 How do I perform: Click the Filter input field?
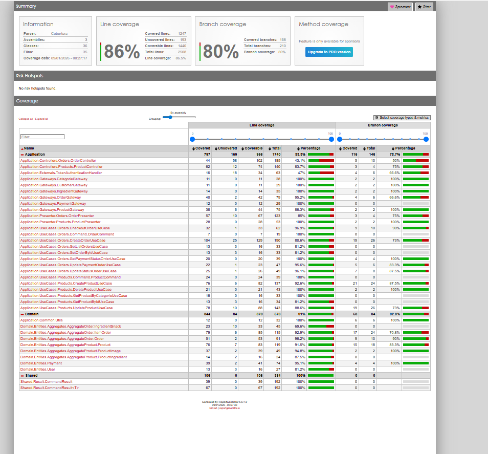pos(42,137)
